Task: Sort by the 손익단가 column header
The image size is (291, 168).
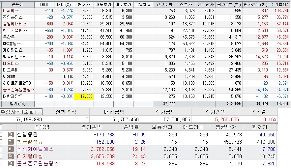Action: click(206, 4)
